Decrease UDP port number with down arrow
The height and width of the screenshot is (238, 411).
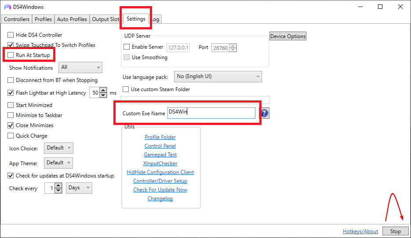coord(233,50)
